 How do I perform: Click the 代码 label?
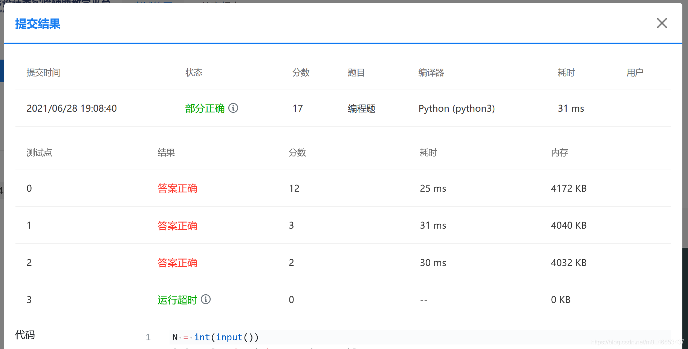coord(25,335)
